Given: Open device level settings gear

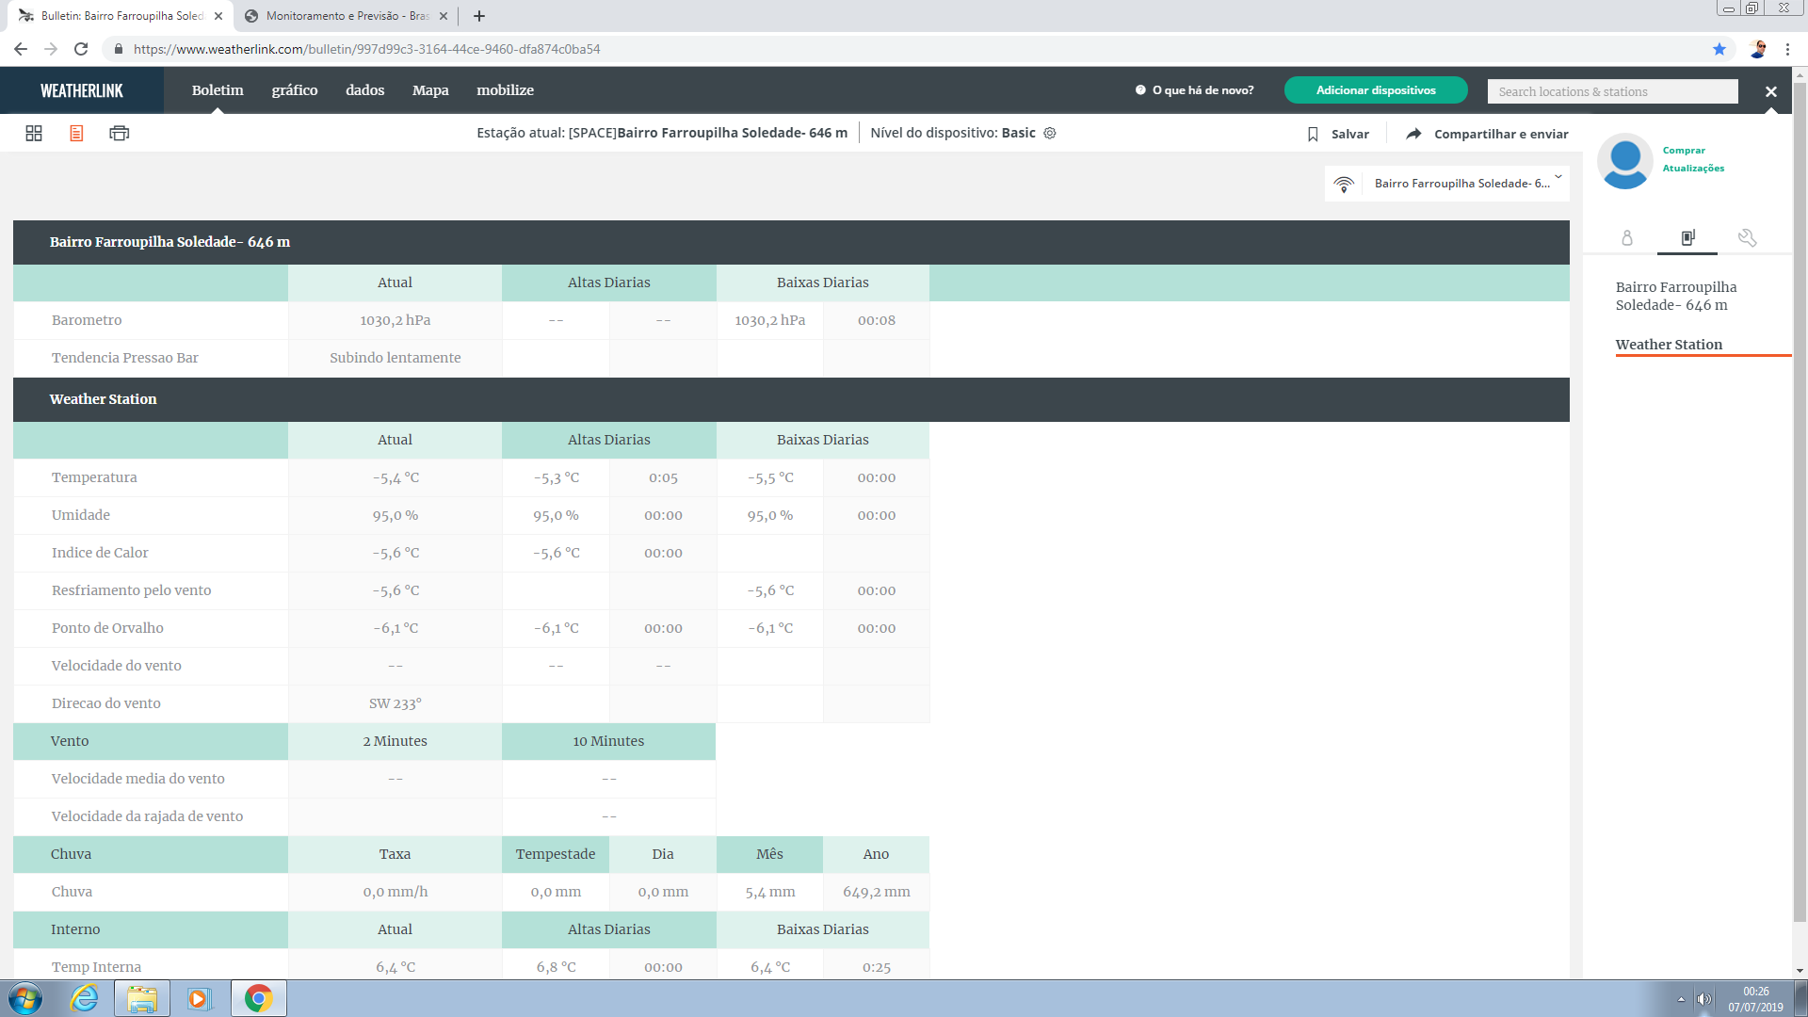Looking at the screenshot, I should 1050,134.
